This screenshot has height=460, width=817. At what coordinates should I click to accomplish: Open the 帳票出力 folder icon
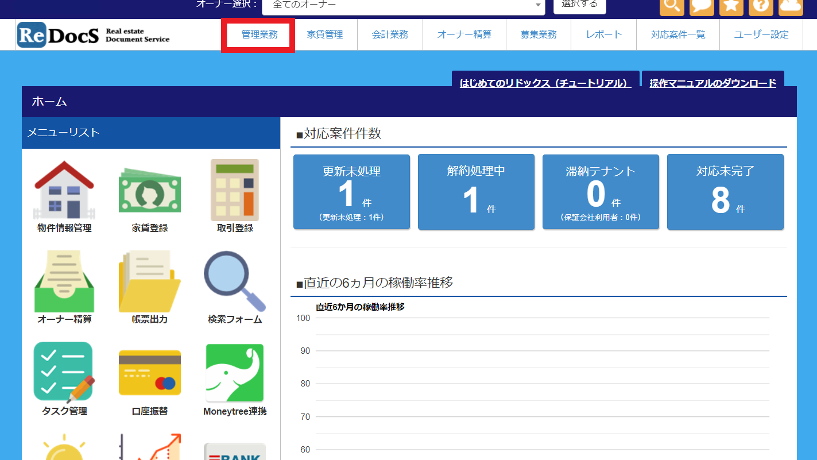pyautogui.click(x=150, y=281)
